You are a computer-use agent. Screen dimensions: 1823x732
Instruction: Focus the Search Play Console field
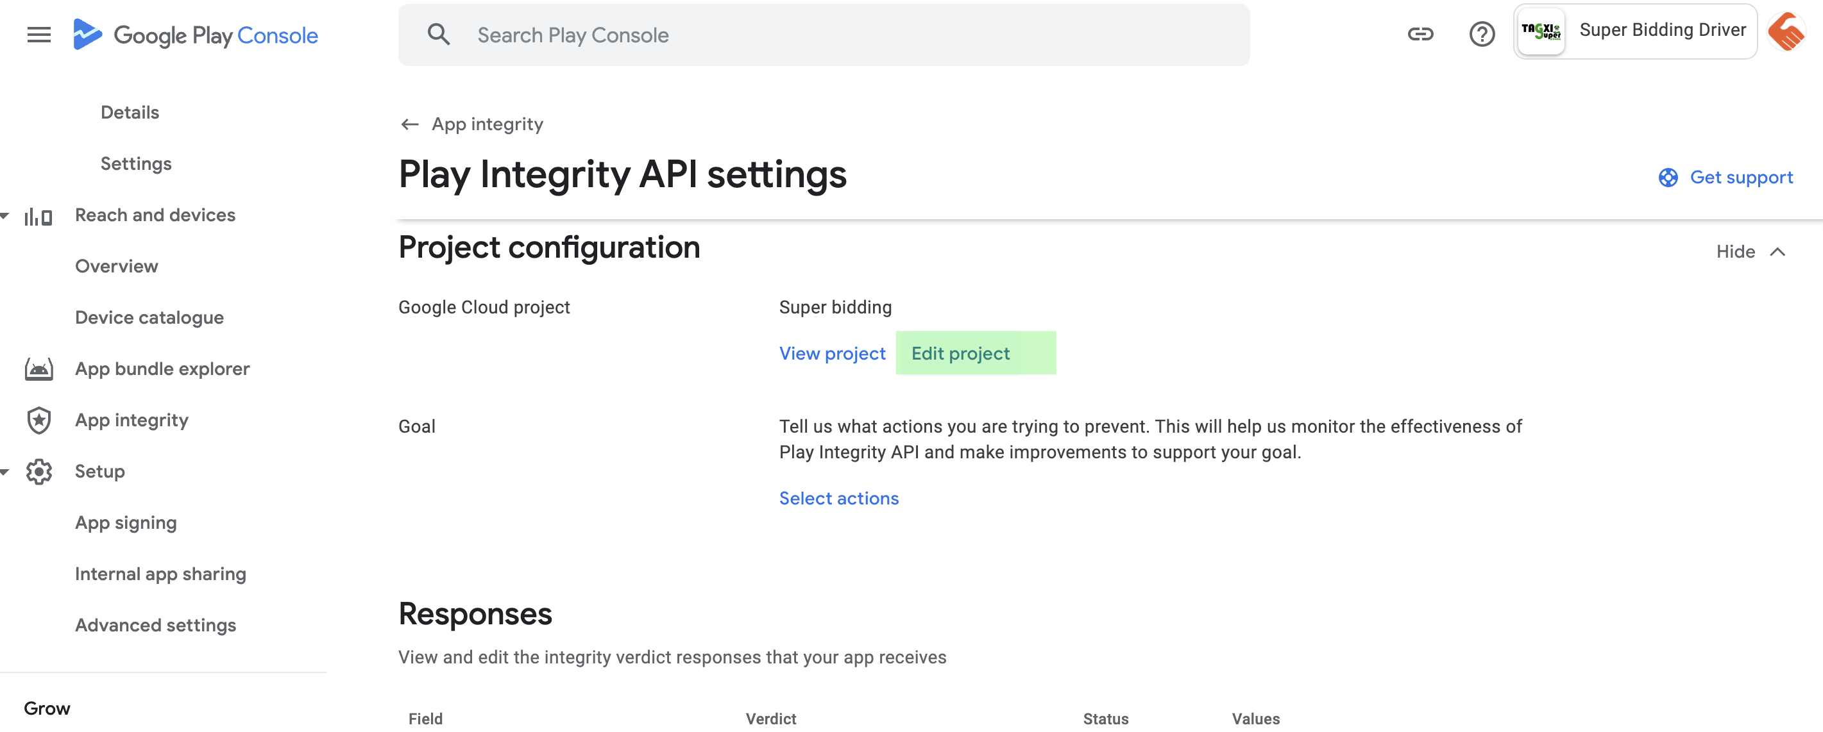824,35
